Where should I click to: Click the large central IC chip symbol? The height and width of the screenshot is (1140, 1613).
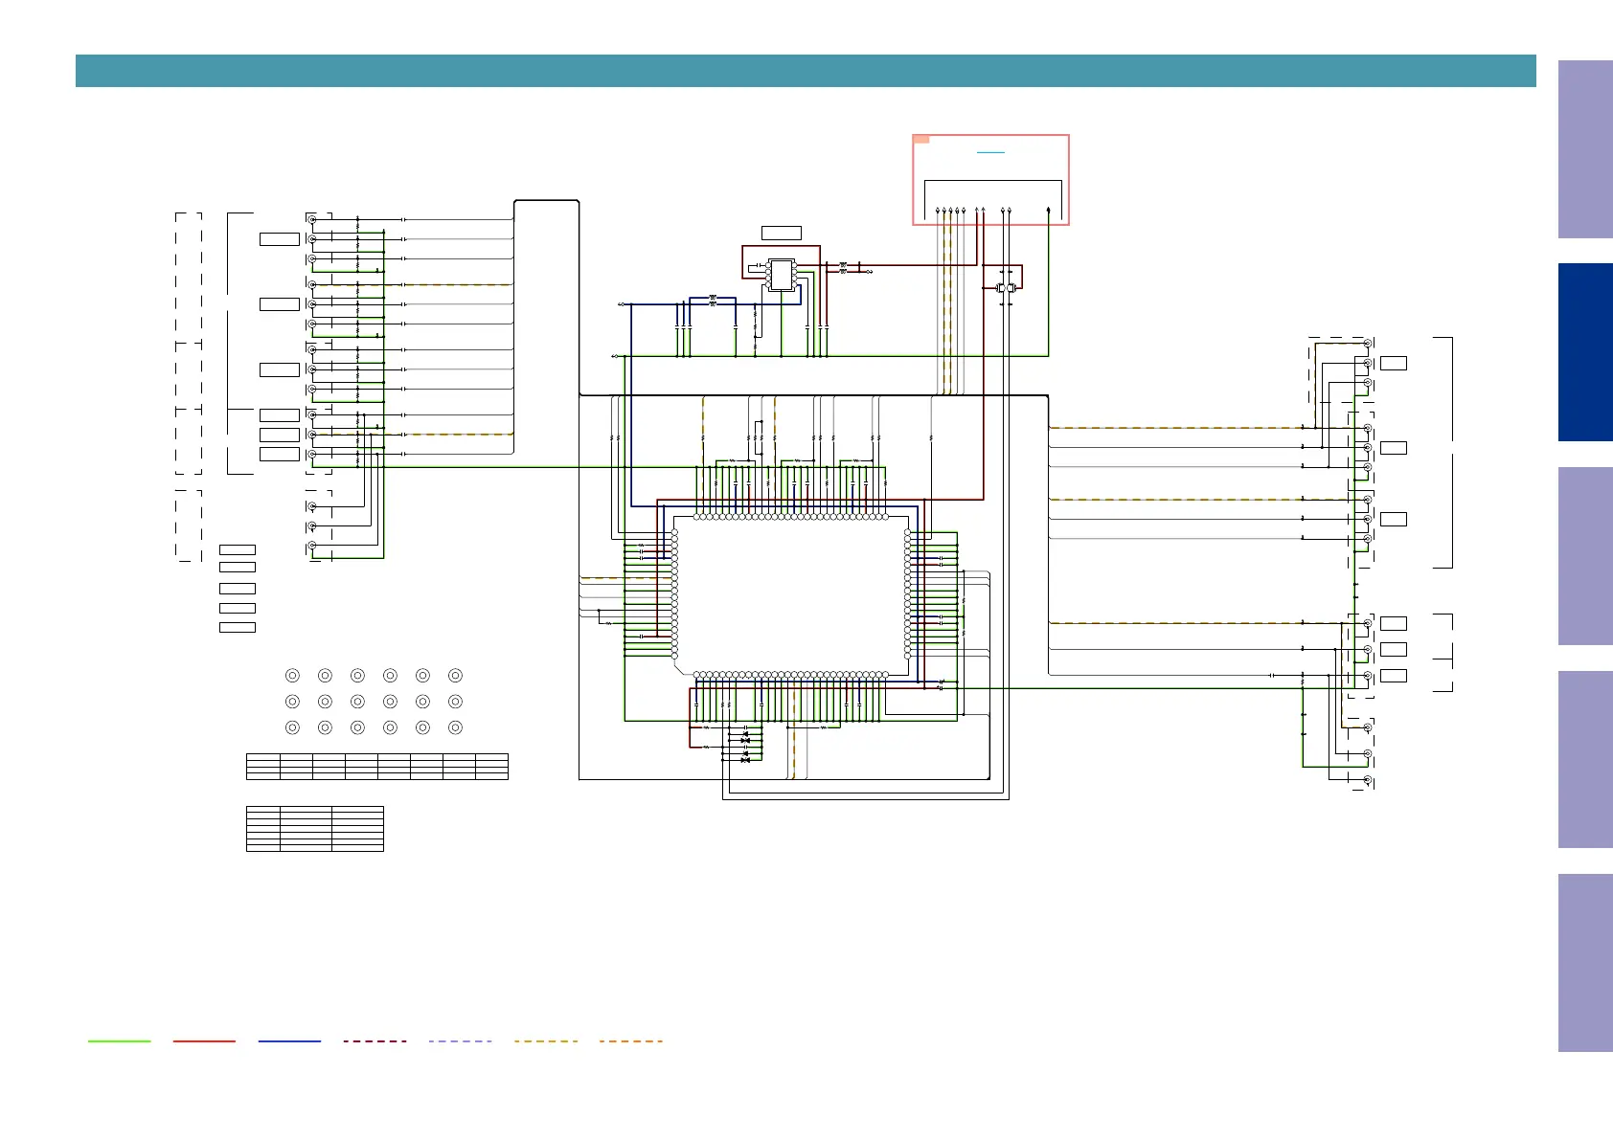(x=791, y=595)
